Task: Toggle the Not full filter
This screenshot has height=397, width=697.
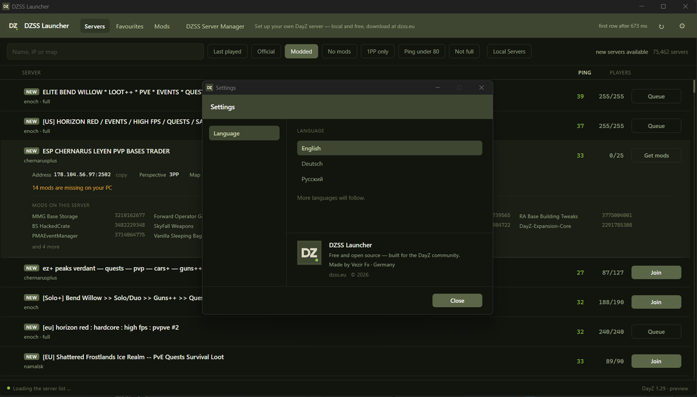Action: 464,52
